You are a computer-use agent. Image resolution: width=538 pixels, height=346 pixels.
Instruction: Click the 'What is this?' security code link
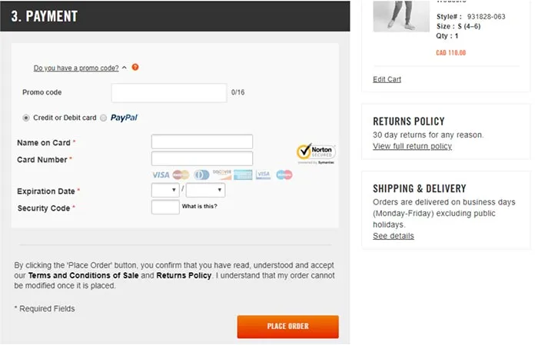199,206
